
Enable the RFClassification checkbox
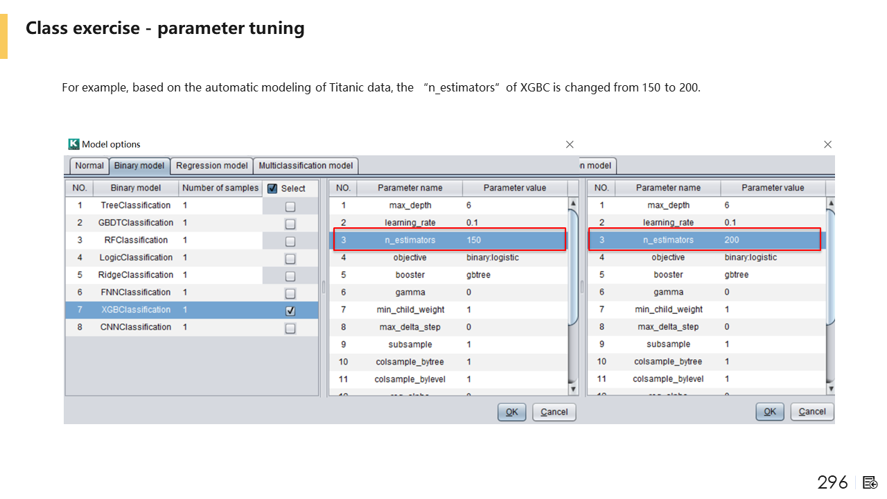click(x=290, y=241)
